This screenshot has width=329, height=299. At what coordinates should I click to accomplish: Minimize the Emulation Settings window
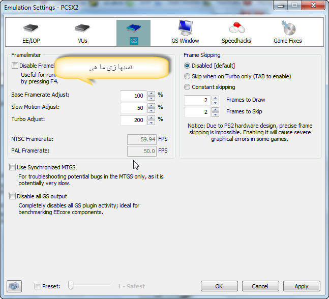[x=281, y=5]
